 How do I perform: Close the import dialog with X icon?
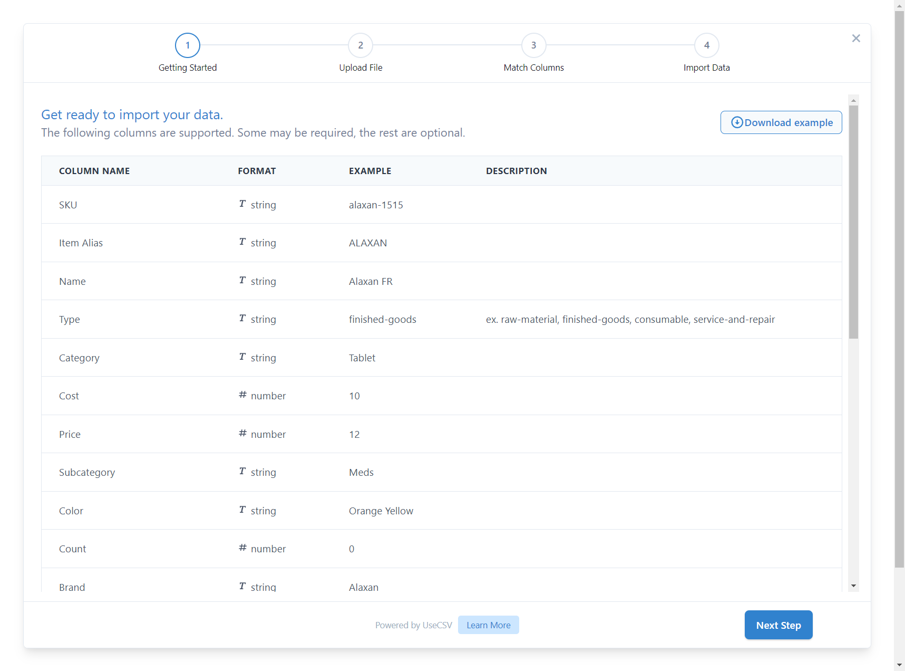[856, 38]
